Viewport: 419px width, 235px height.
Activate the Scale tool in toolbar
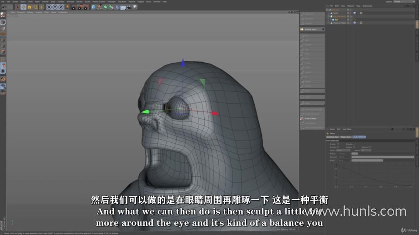click(x=29, y=7)
